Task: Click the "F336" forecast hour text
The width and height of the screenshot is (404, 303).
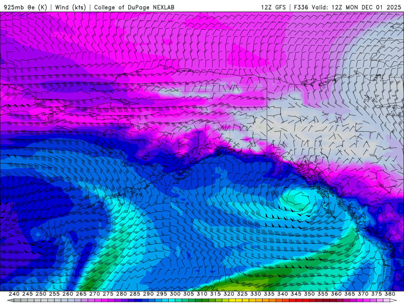Action: (301, 7)
